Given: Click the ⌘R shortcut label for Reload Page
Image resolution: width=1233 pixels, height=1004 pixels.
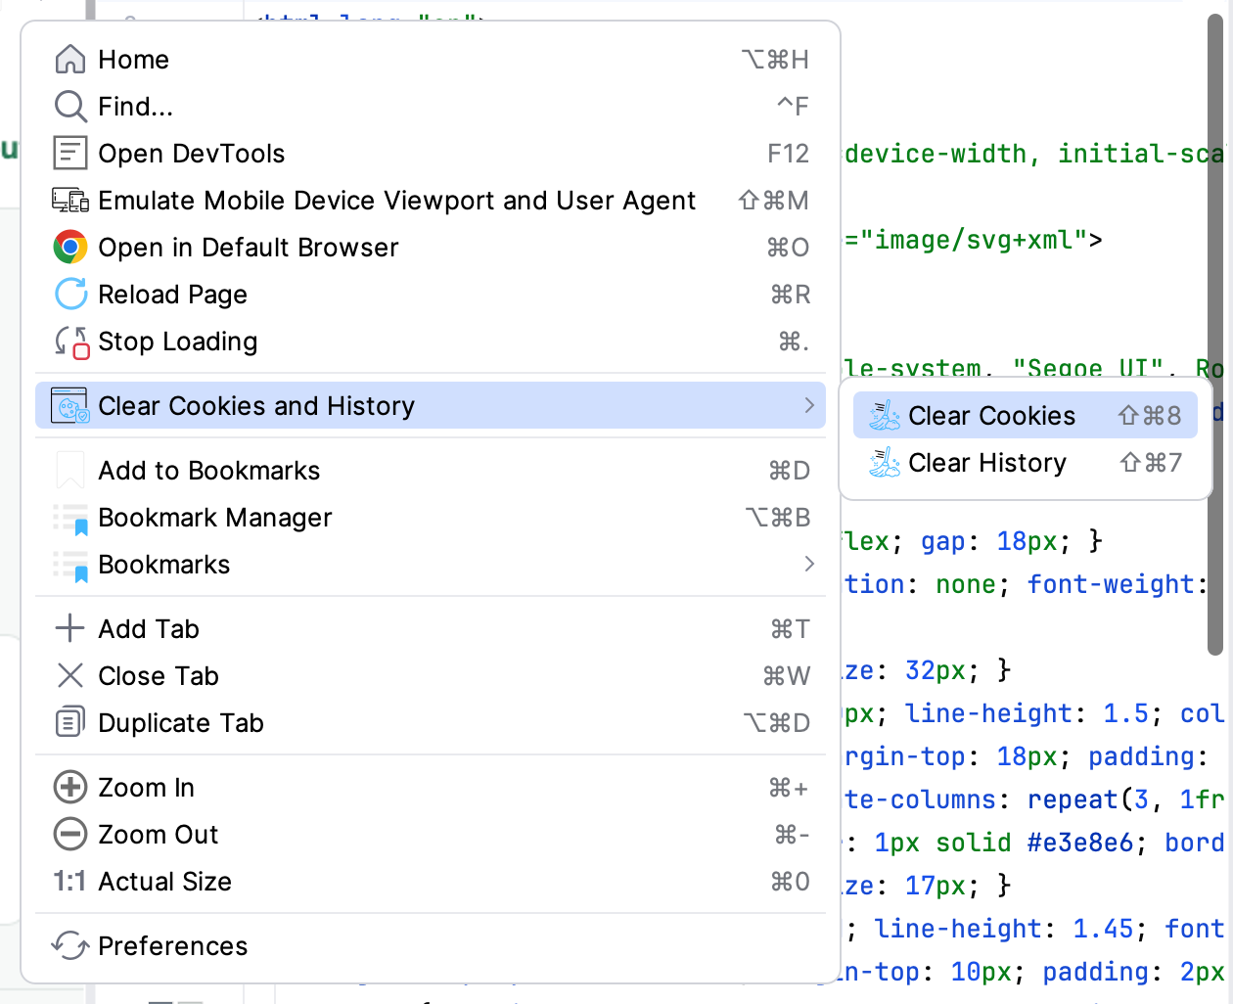Looking at the screenshot, I should click(x=791, y=295).
